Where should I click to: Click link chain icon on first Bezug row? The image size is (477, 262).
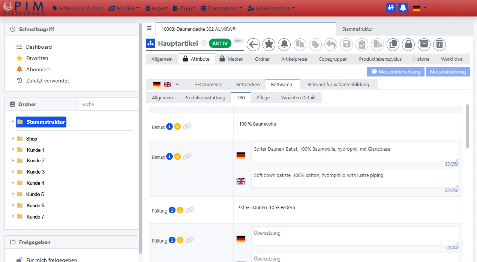point(187,127)
